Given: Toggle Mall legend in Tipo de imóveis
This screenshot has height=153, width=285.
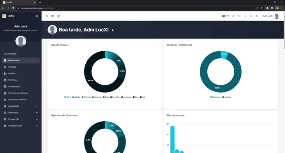Looking at the screenshot, I should pyautogui.click(x=142, y=97).
